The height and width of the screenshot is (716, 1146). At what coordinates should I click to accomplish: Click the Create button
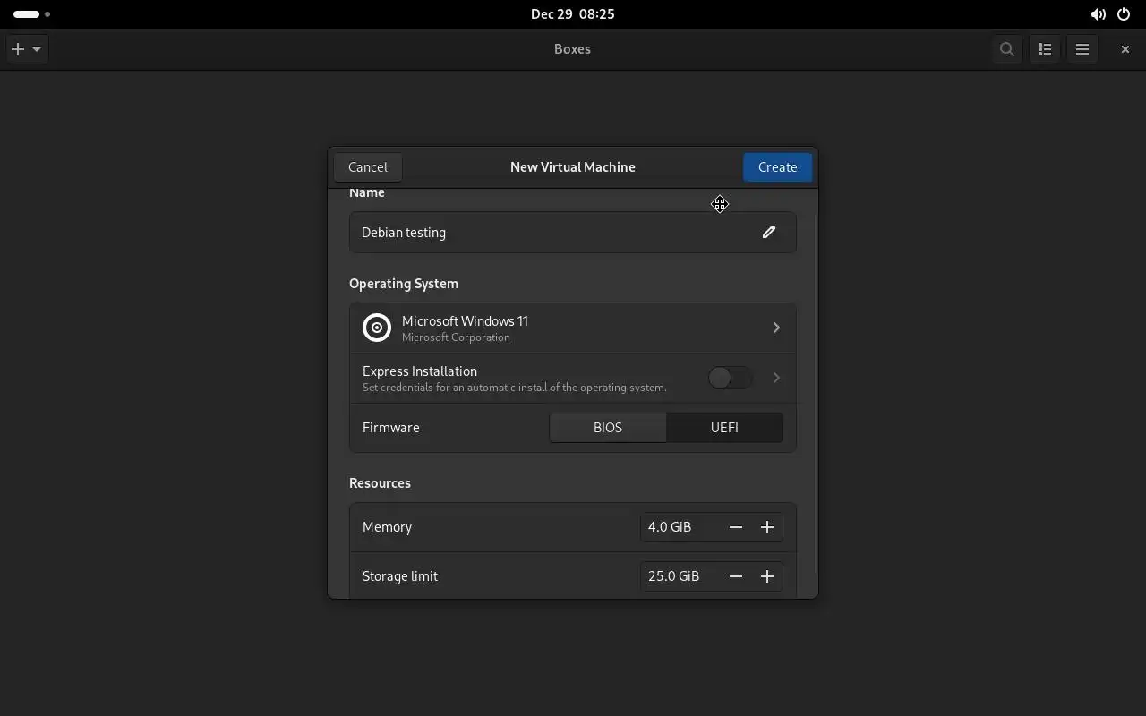(777, 167)
